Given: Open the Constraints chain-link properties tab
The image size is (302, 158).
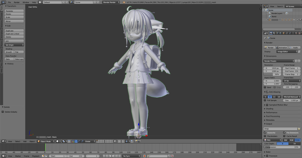Looking at the screenshot, I should tap(287, 33).
